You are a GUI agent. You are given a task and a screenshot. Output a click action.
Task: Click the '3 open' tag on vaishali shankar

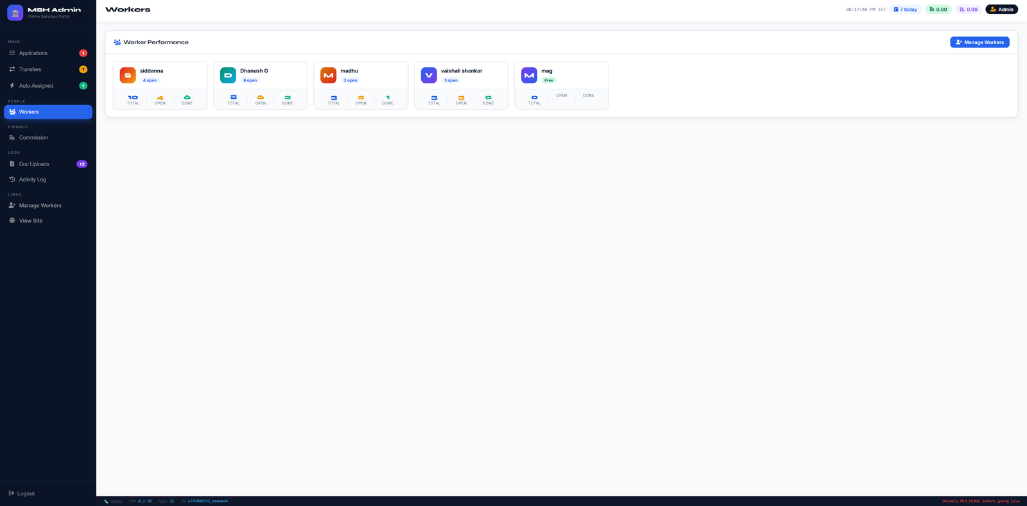(451, 80)
